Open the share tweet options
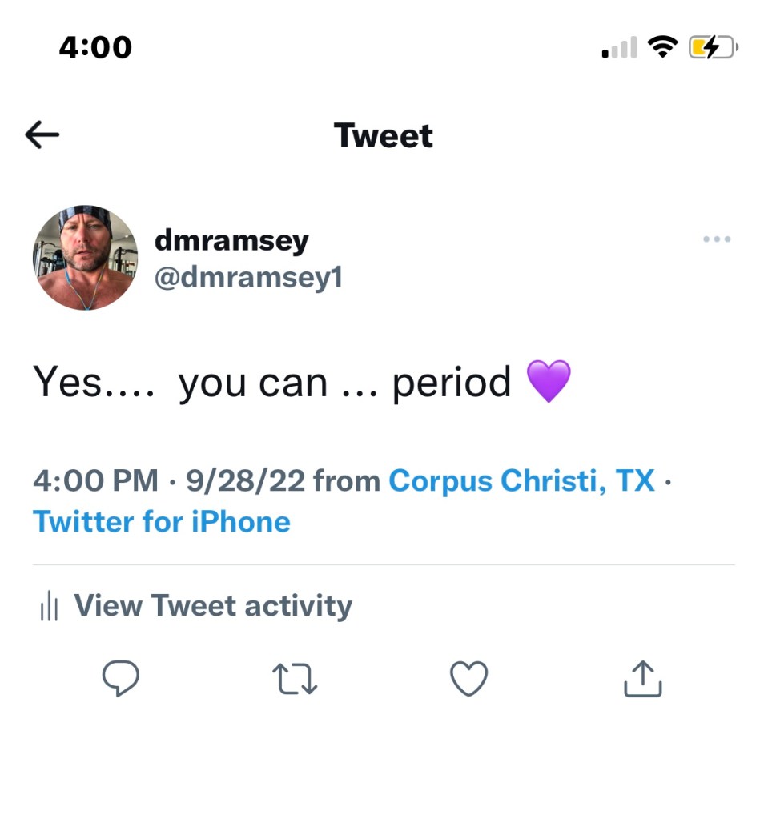768x819 pixels. tap(642, 679)
